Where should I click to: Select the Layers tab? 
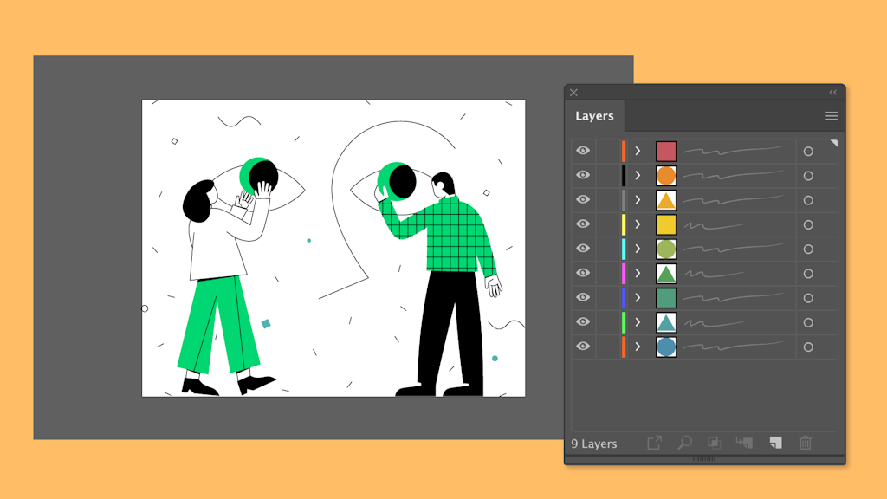point(594,116)
